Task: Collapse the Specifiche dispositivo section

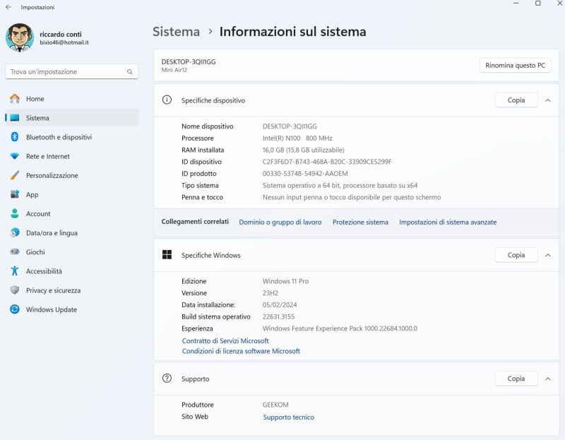Action: 547,100
